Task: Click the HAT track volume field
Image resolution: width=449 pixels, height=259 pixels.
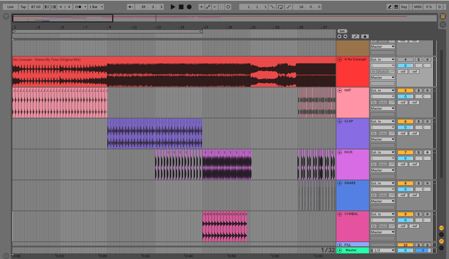Action: pos(405,96)
